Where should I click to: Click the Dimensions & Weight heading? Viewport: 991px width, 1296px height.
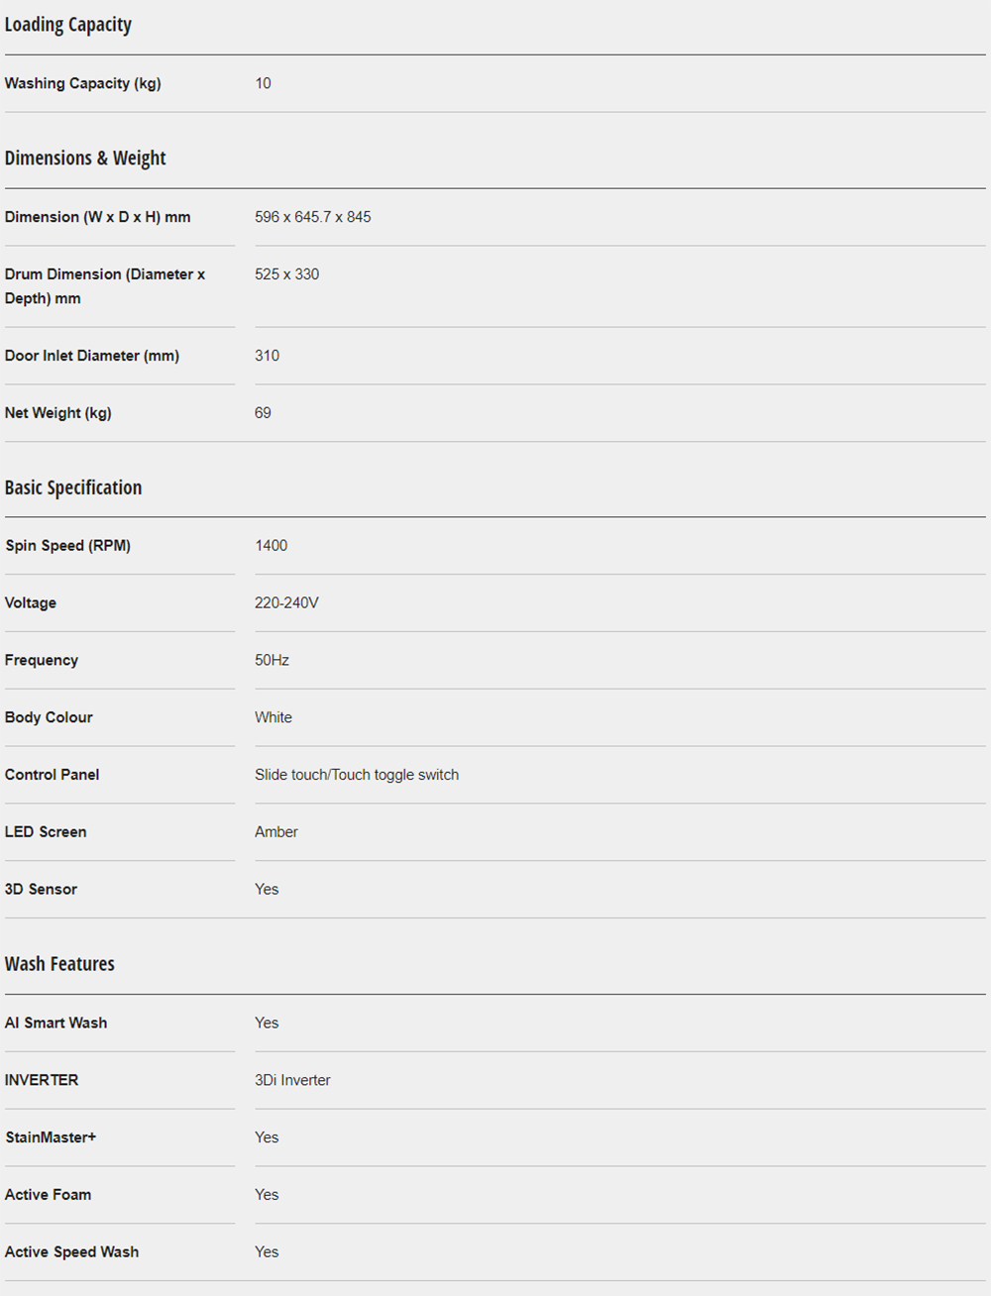click(85, 159)
